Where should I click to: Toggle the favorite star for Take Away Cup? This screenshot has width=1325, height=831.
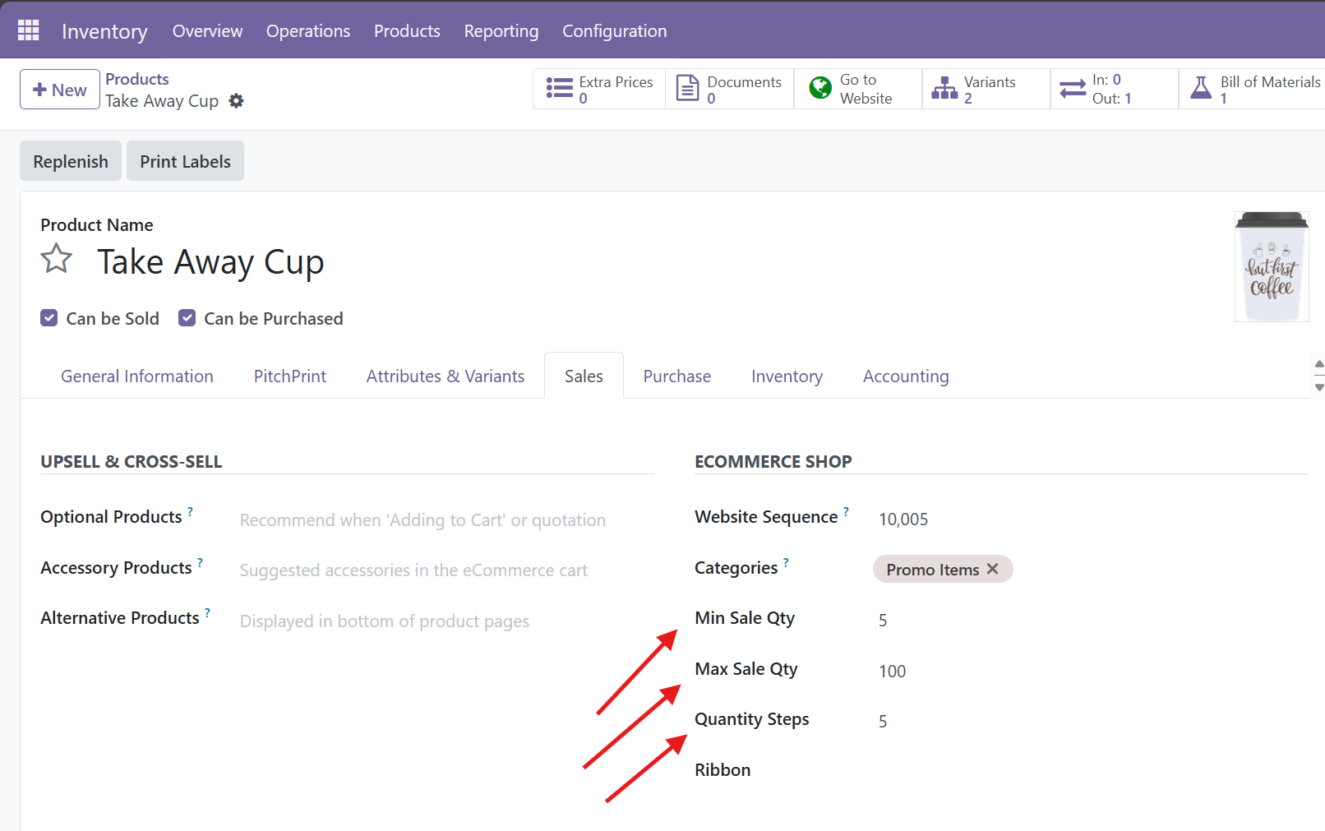coord(57,259)
